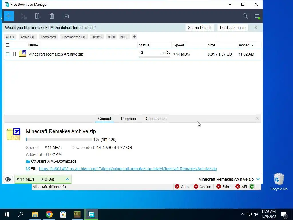Click the trash delete toolbar icon
The width and height of the screenshot is (293, 220).
click(x=52, y=16)
